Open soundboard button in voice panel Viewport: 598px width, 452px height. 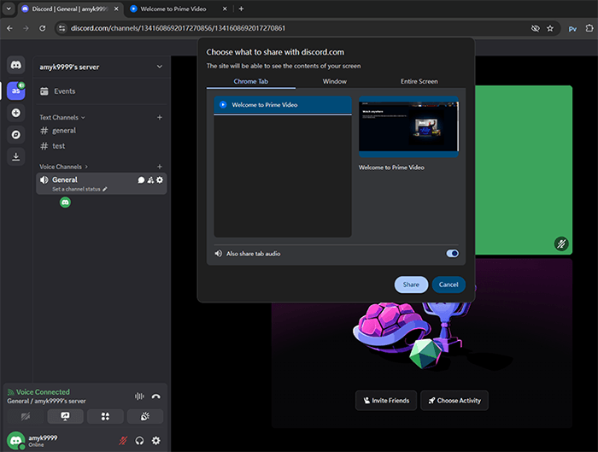[145, 416]
